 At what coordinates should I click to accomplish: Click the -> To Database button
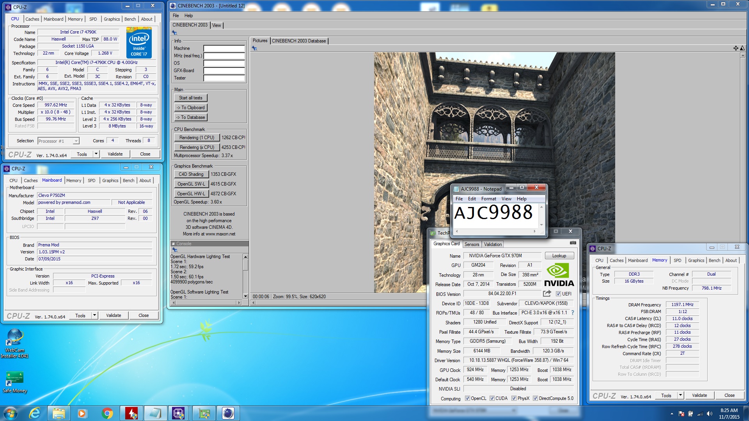tap(191, 117)
